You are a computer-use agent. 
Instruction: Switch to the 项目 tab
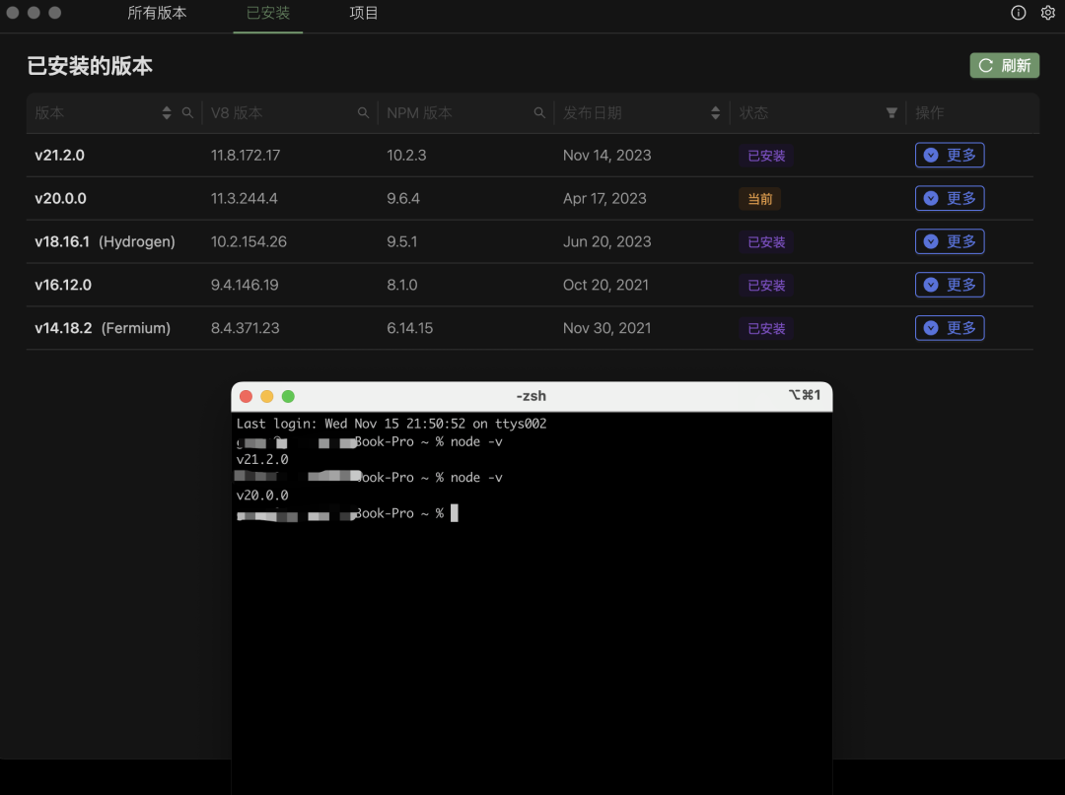[364, 14]
